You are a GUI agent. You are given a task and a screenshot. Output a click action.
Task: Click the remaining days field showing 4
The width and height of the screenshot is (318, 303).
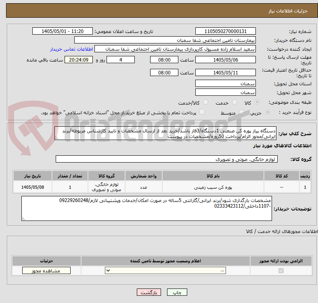click(121, 60)
